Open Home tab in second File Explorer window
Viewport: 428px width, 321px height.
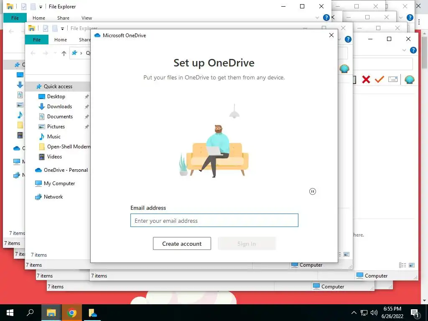[60, 40]
